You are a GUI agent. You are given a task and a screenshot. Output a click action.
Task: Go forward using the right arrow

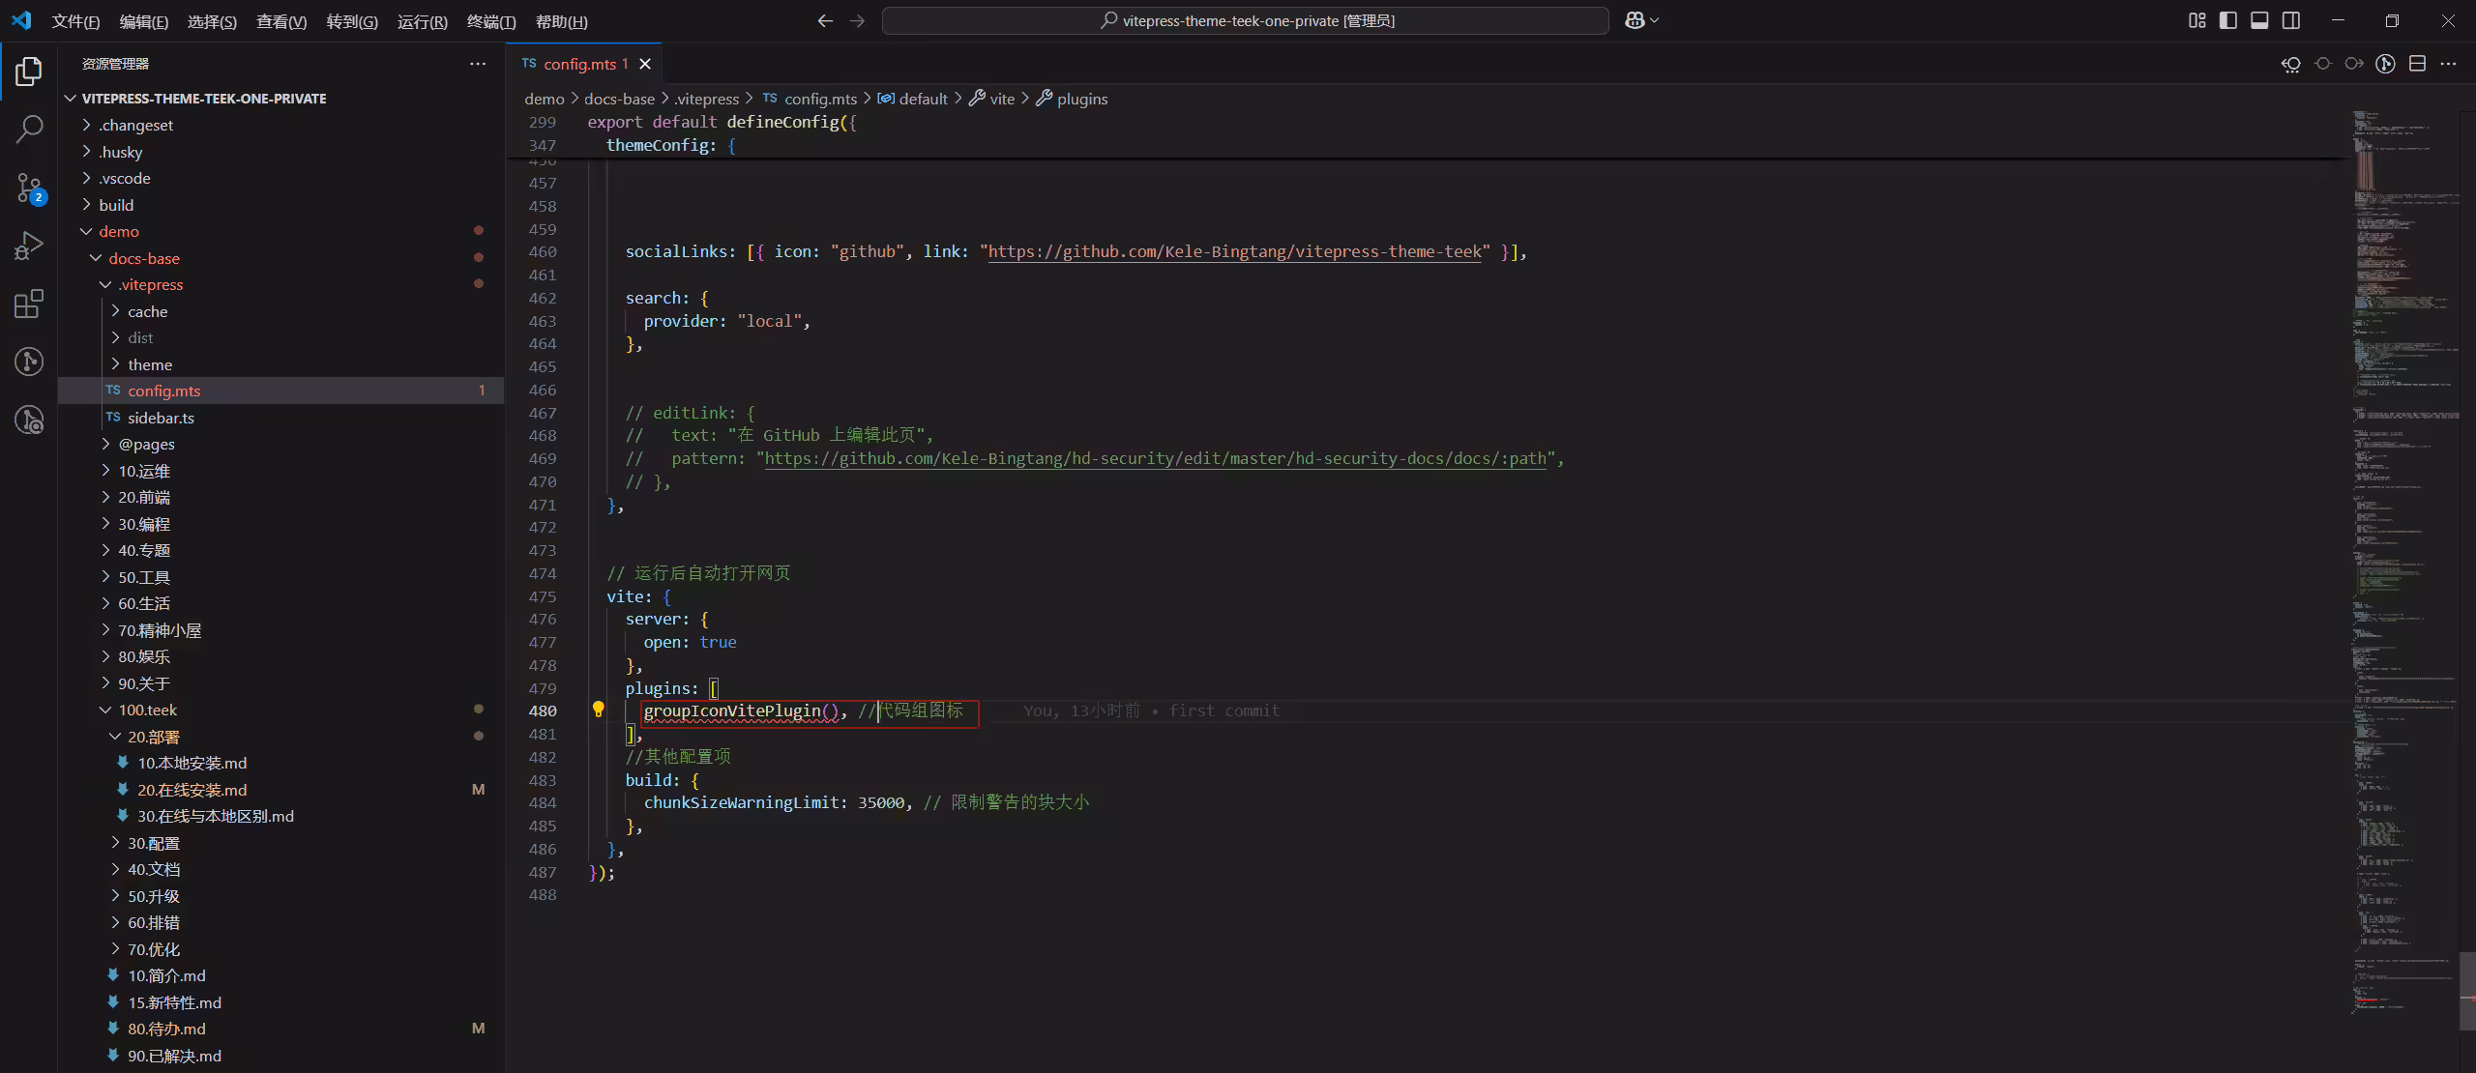pyautogui.click(x=857, y=20)
